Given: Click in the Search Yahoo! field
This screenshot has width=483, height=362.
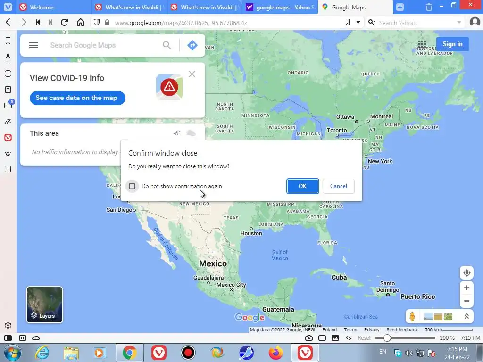Looking at the screenshot, I should pos(416,23).
